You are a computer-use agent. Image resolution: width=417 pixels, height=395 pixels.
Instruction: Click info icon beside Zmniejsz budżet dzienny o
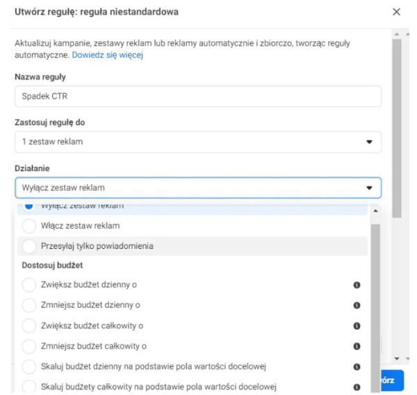point(357,305)
